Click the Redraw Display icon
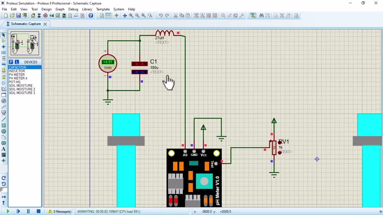Viewport: 383px width, 215px height. click(102, 16)
